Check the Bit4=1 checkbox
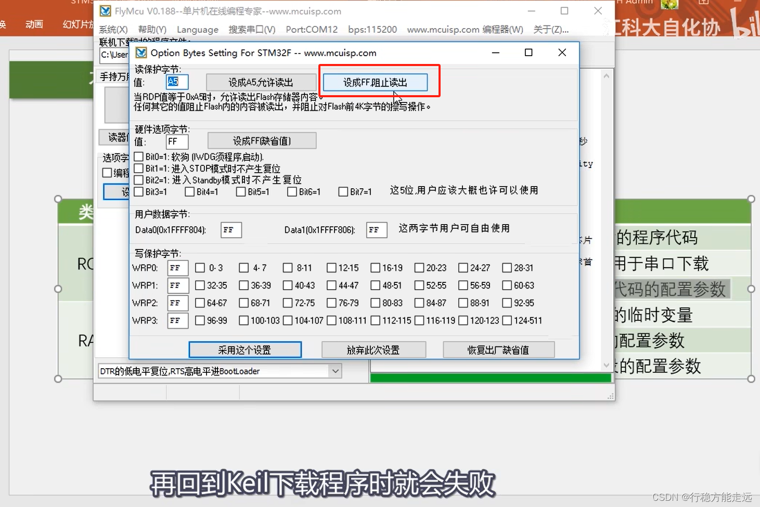The image size is (760, 507). 190,192
